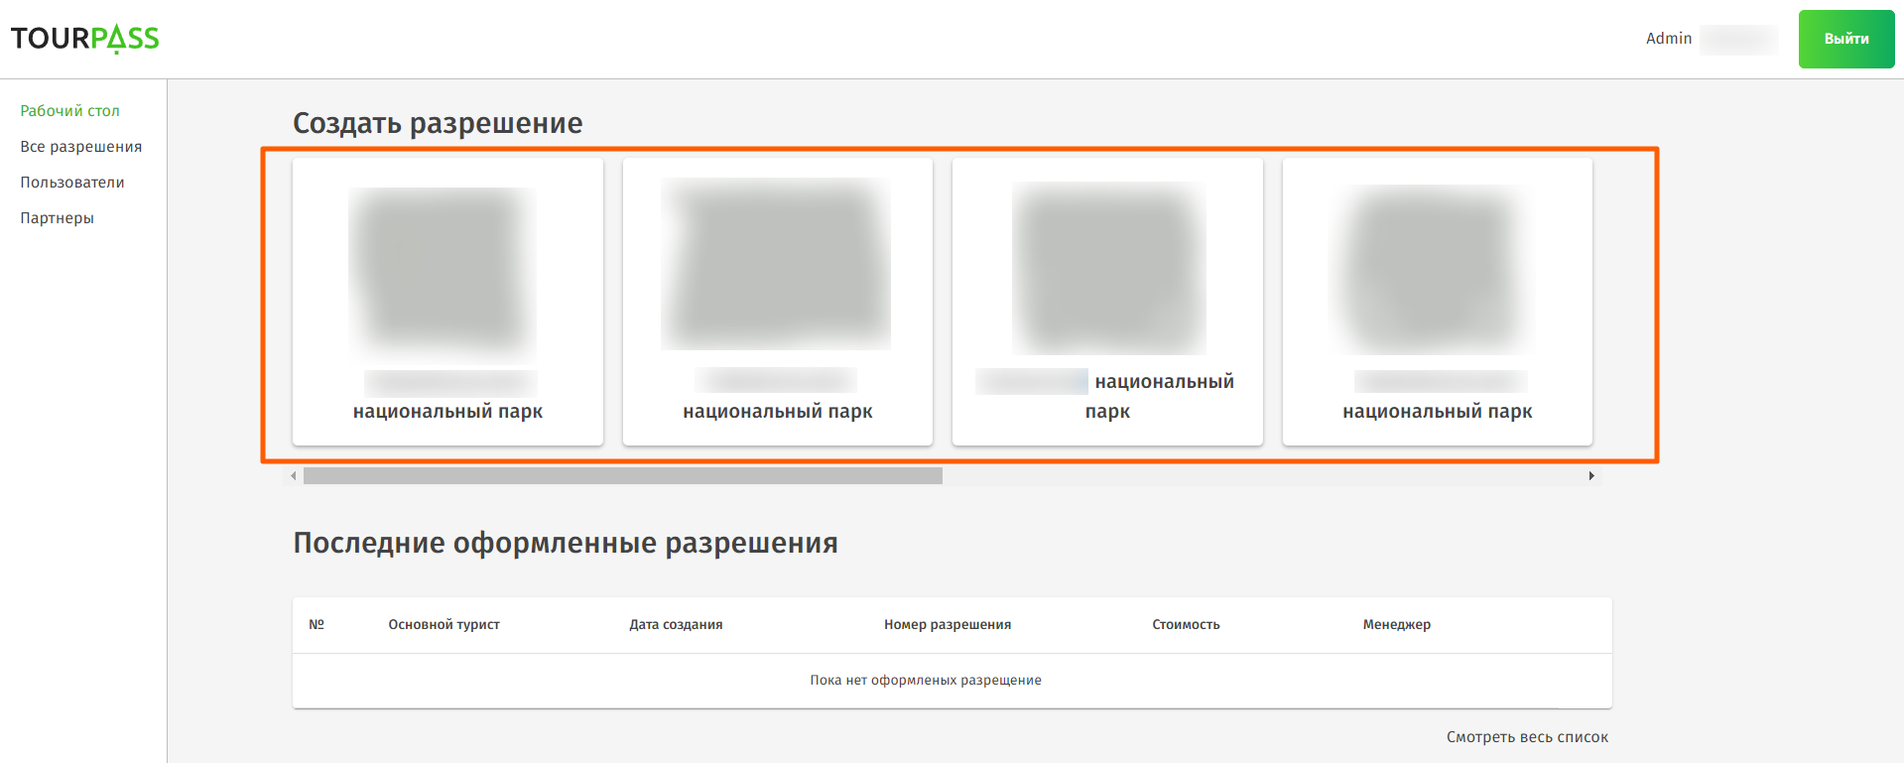Screen dimensions: 1904x763
Task: Choose the third national park card
Action: [1107, 302]
